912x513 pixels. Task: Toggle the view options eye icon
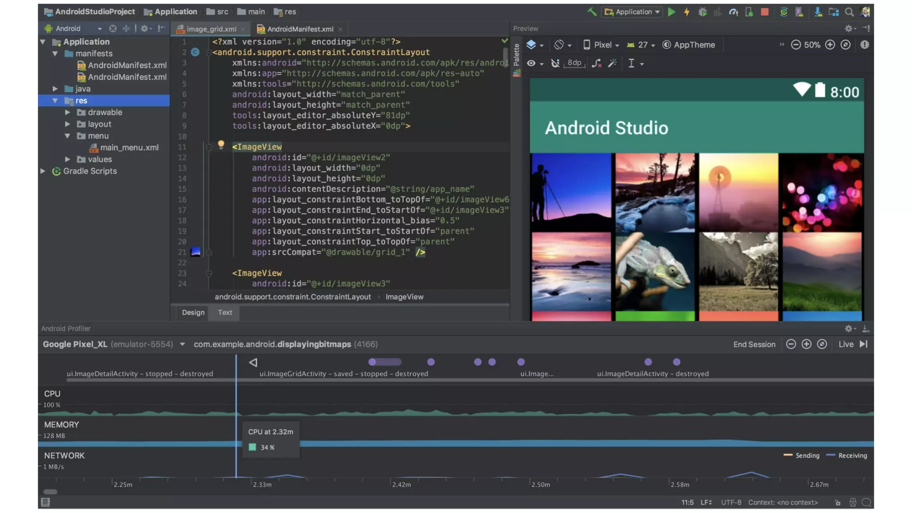click(x=531, y=63)
